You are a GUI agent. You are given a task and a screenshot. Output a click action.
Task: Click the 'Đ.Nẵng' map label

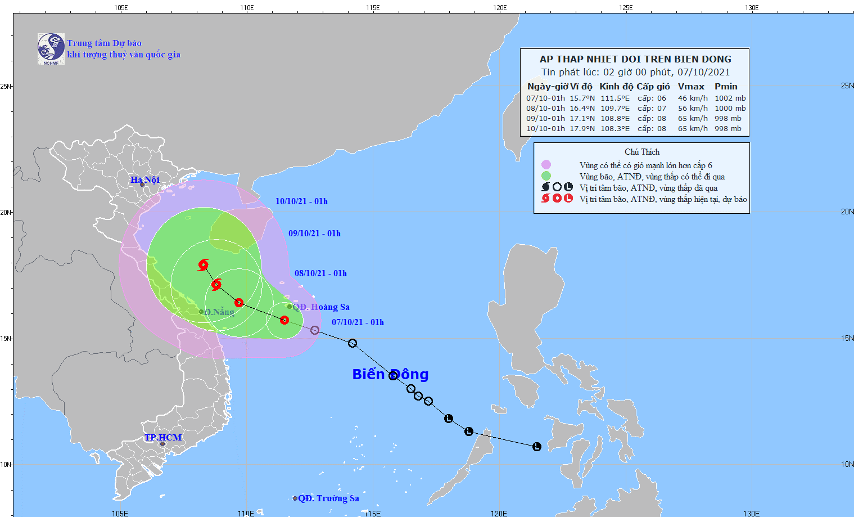click(219, 312)
